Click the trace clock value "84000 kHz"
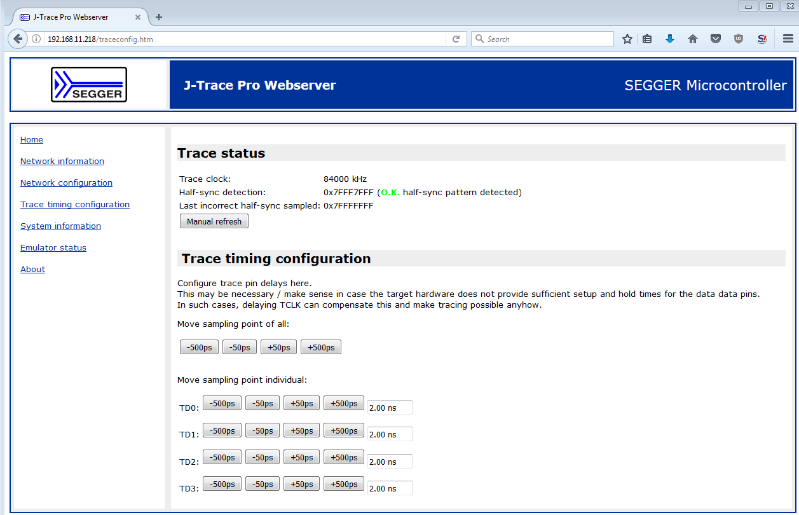 tap(345, 179)
